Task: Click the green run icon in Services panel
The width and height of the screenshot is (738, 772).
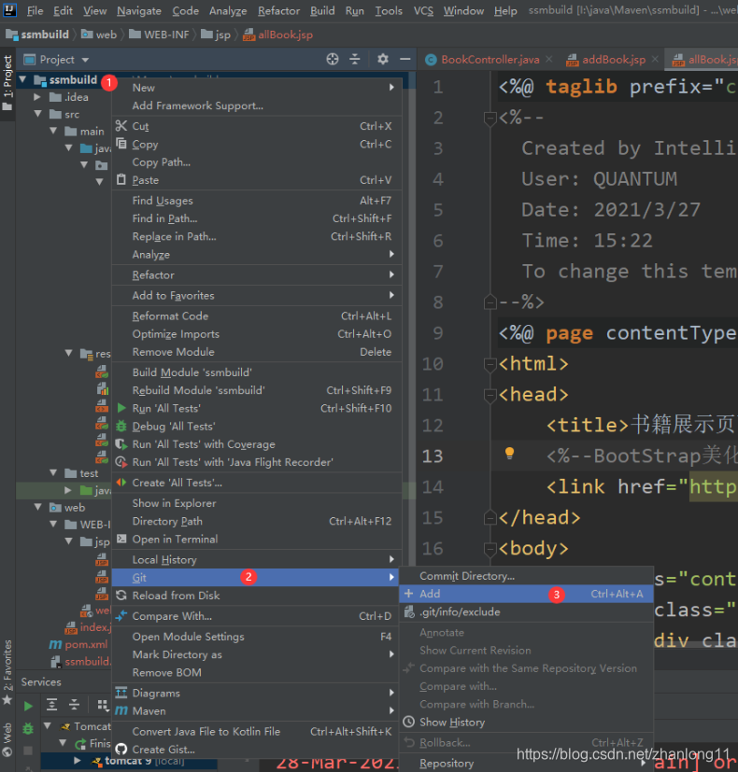Action: pos(28,706)
